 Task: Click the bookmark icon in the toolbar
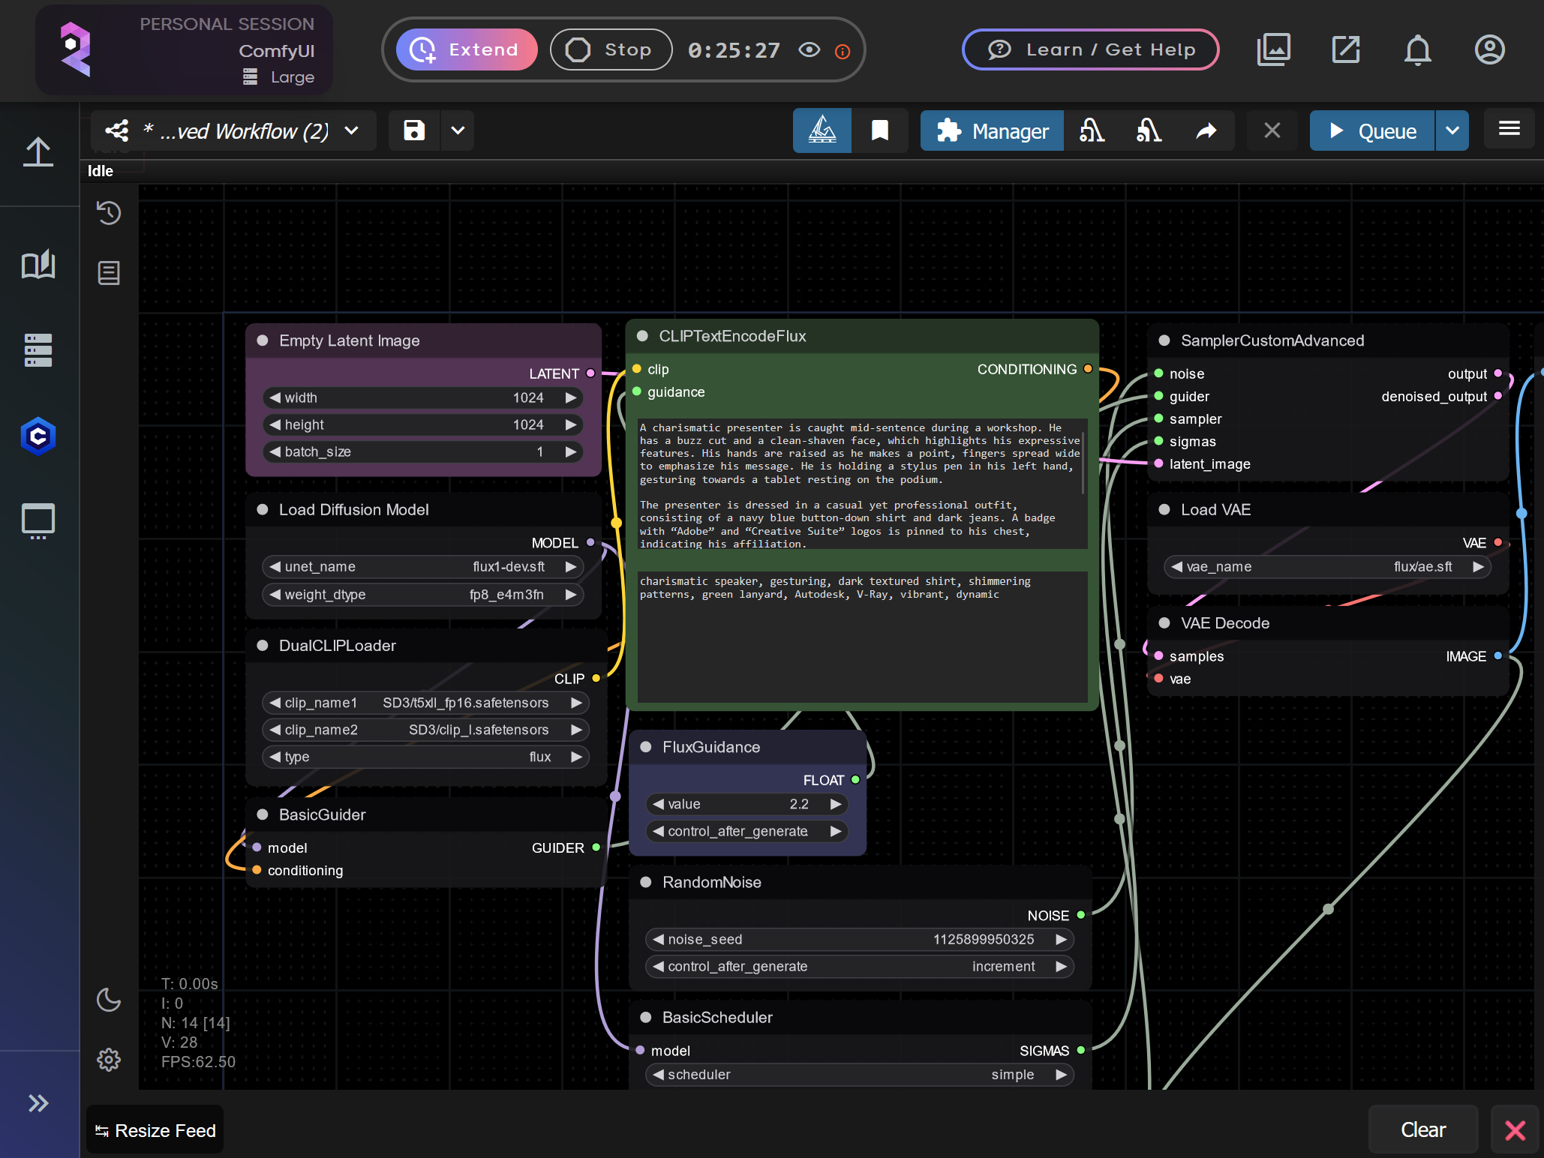point(879,130)
